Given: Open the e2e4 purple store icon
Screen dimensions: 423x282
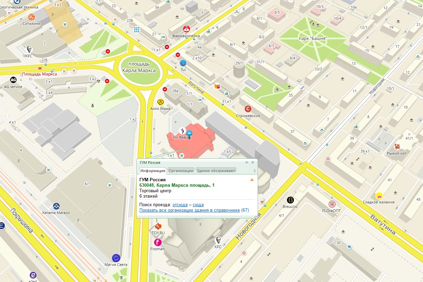Looking at the screenshot, I should 33,275.
